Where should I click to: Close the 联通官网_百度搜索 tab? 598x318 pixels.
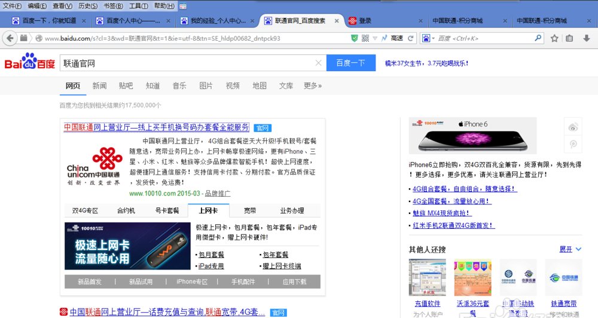[x=337, y=21]
